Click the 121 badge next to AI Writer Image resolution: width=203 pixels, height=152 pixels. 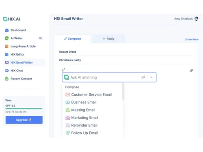[x=41, y=38]
